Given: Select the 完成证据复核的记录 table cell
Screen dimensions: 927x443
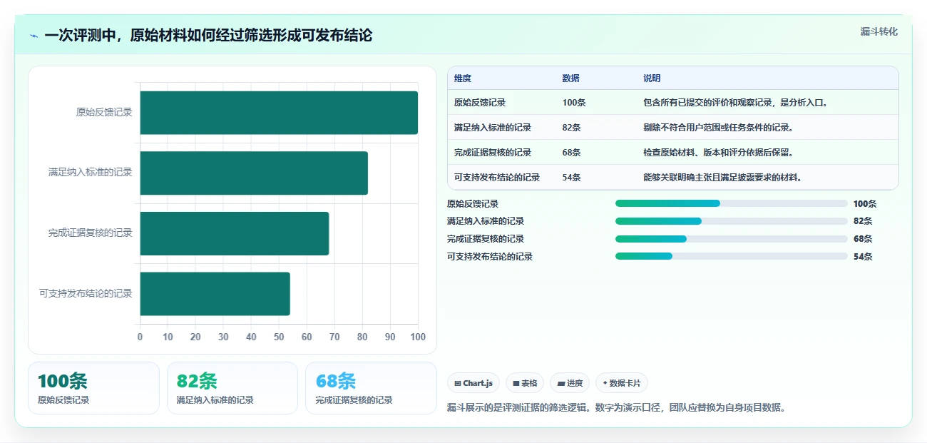Looking at the screenshot, I should (493, 153).
